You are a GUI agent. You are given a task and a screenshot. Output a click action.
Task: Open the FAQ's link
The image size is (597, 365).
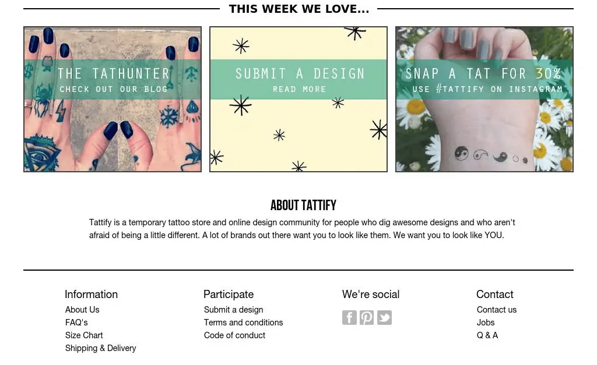coord(76,323)
